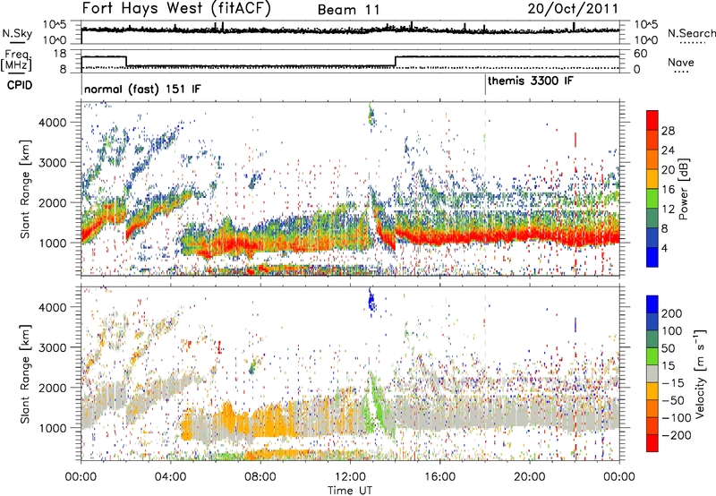This screenshot has height=496, width=716.
Task: Click the '-200' velocity colorbar tick label
Action: click(676, 435)
